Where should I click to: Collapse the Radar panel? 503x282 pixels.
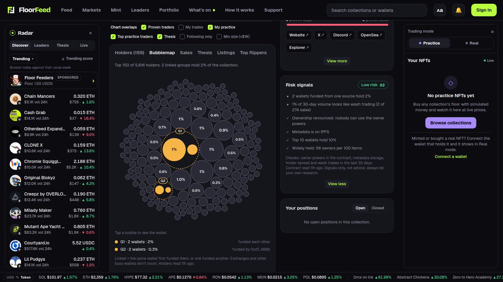pos(91,33)
